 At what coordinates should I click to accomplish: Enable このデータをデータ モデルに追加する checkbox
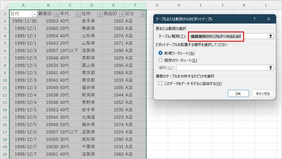pyautogui.click(x=161, y=84)
